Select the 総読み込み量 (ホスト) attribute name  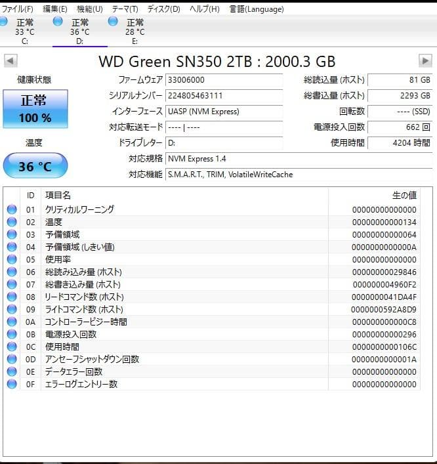click(x=83, y=272)
